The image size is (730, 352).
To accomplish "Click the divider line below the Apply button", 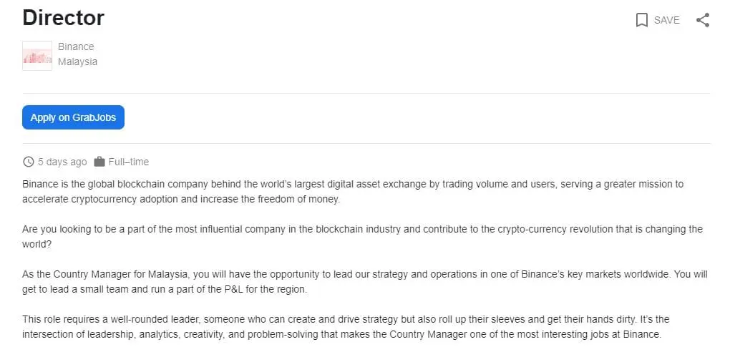I will tap(366, 143).
